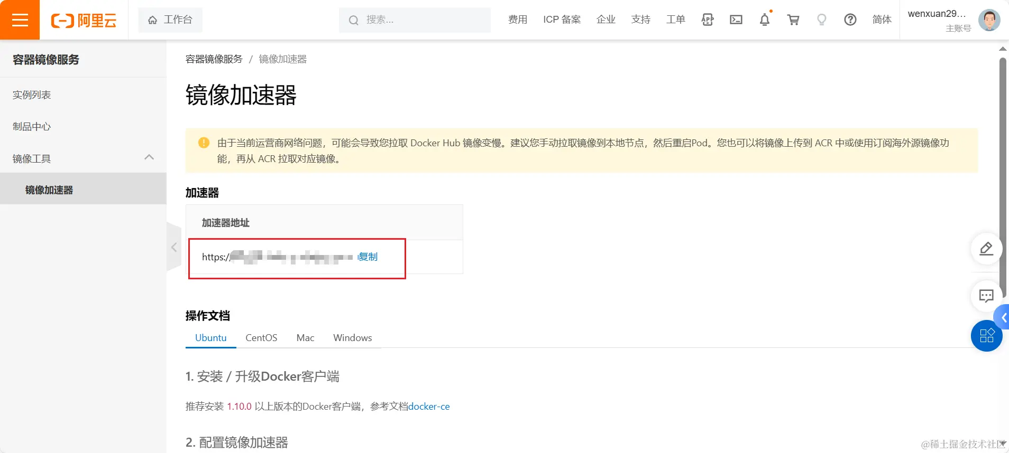Open the user avatar profile picture

point(989,20)
